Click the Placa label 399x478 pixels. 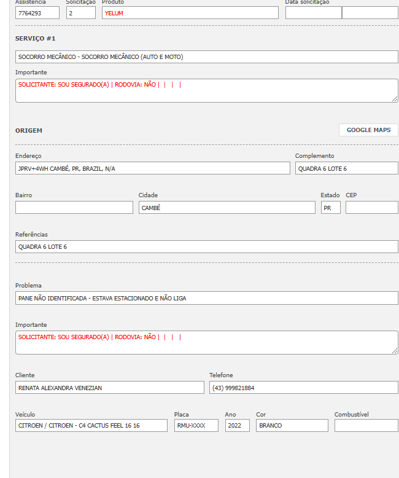pos(182,415)
